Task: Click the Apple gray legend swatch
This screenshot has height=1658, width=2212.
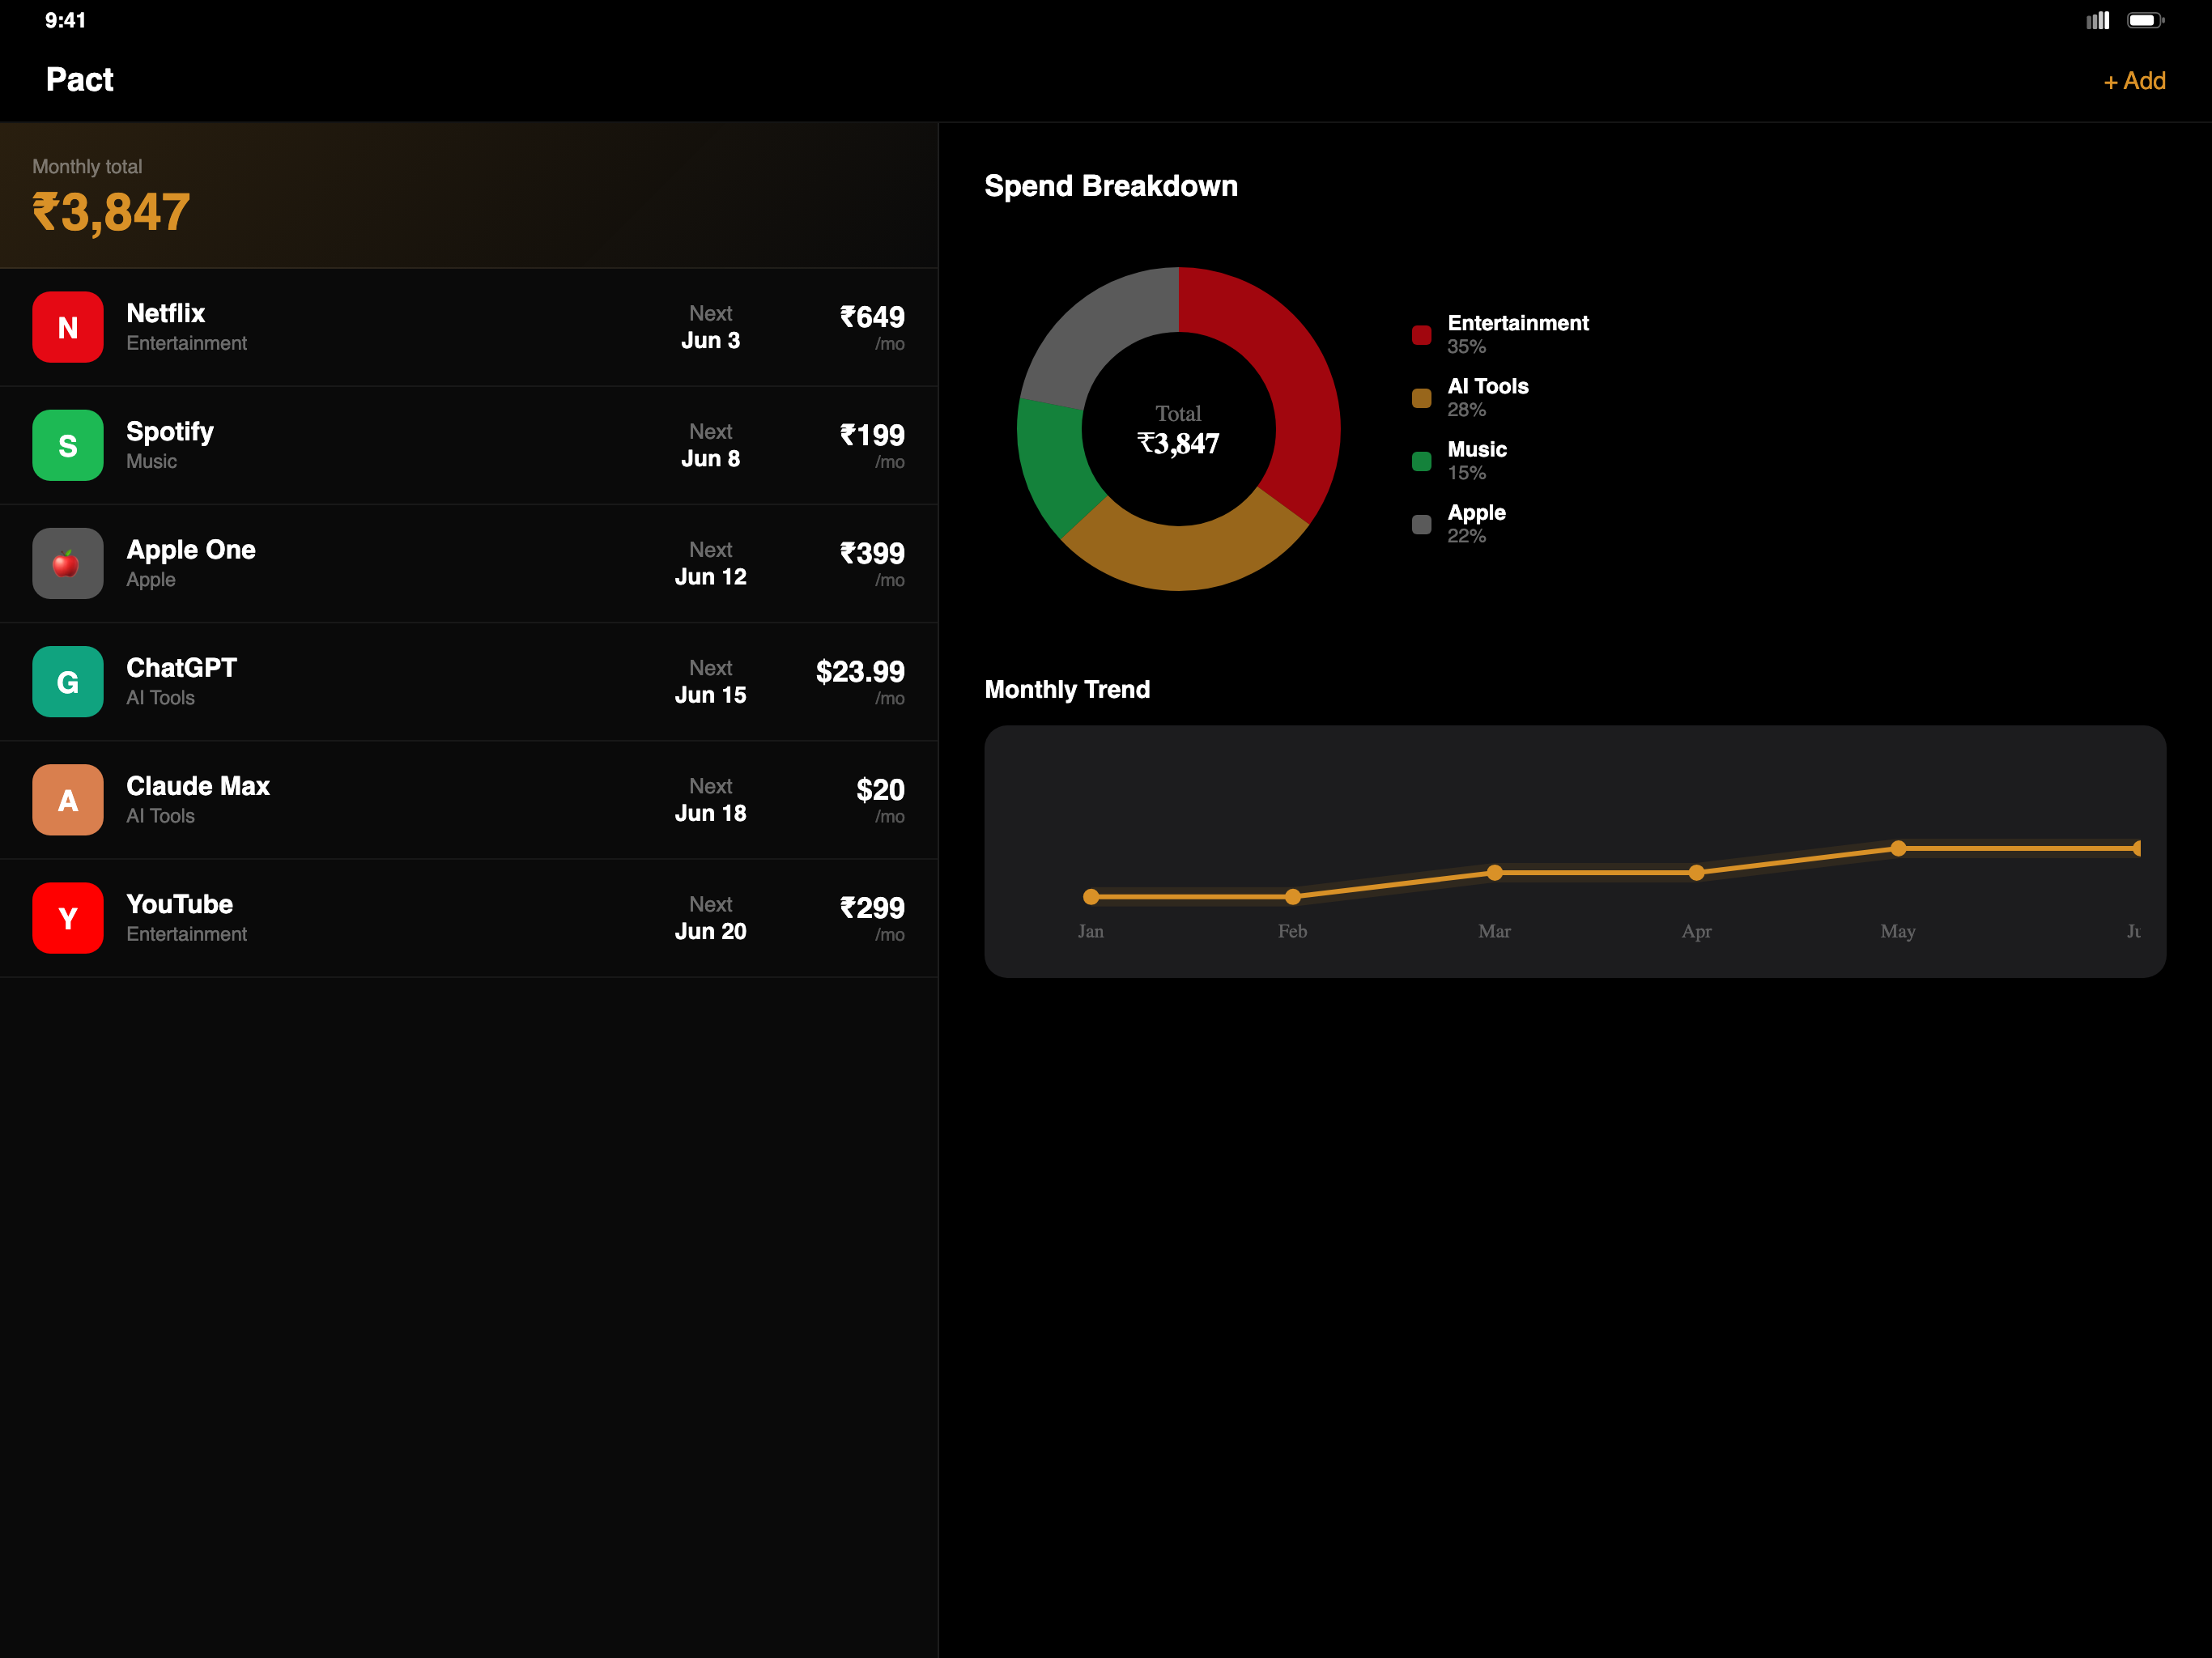Action: tap(1421, 524)
